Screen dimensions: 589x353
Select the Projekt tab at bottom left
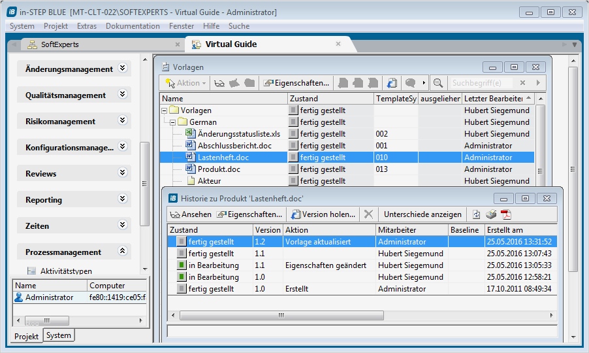click(26, 336)
